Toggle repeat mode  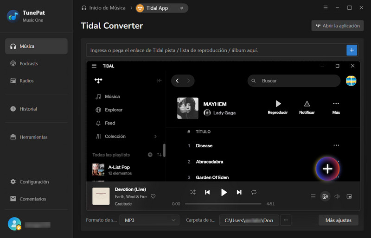point(254,192)
